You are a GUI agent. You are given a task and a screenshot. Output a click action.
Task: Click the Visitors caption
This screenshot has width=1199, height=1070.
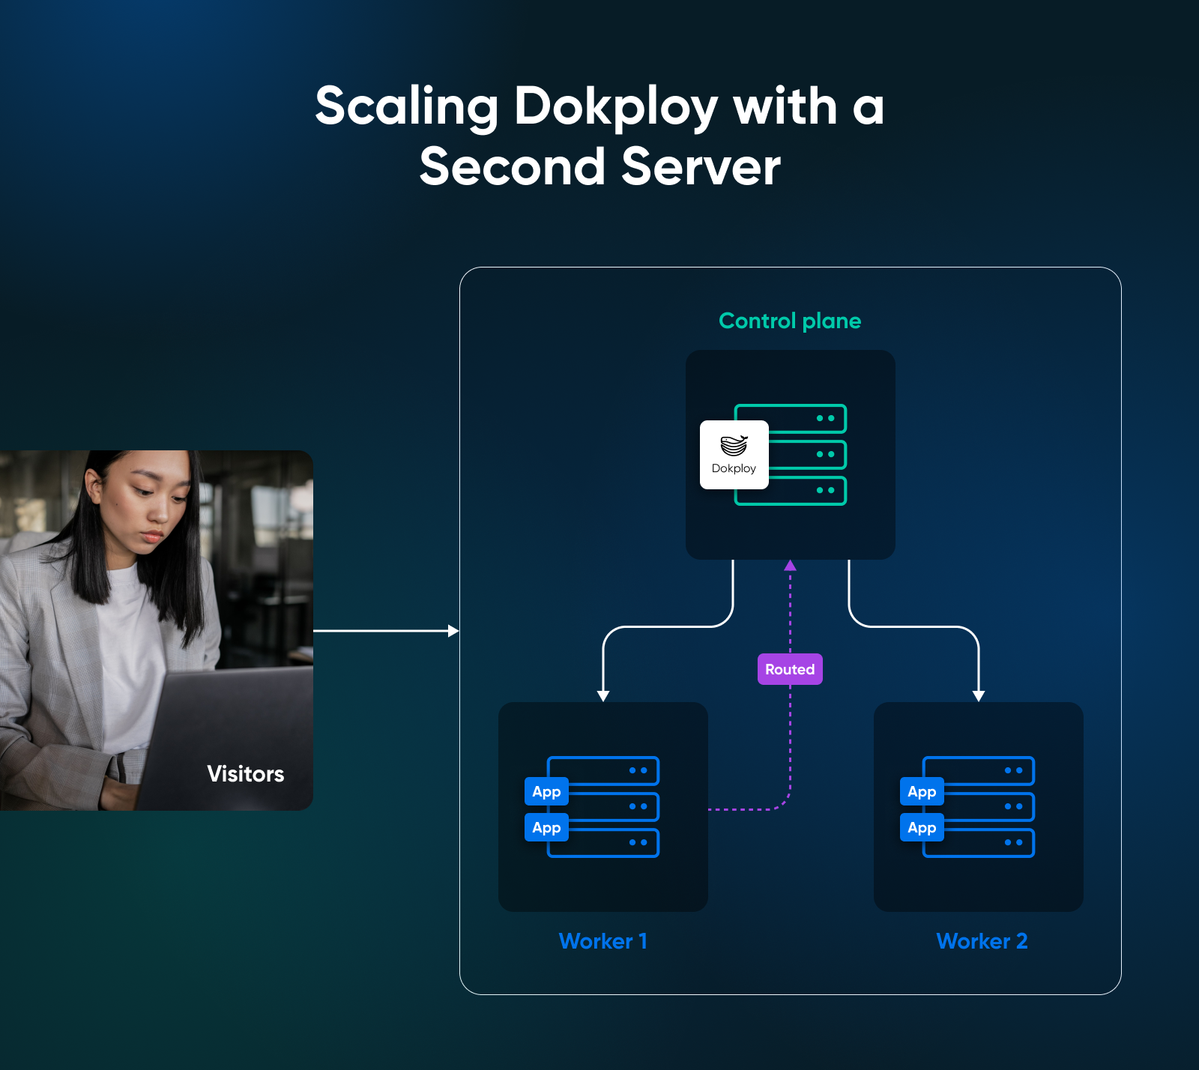click(246, 774)
